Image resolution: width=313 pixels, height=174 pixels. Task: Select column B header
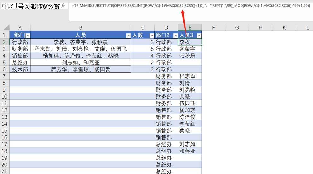click(x=80, y=28)
